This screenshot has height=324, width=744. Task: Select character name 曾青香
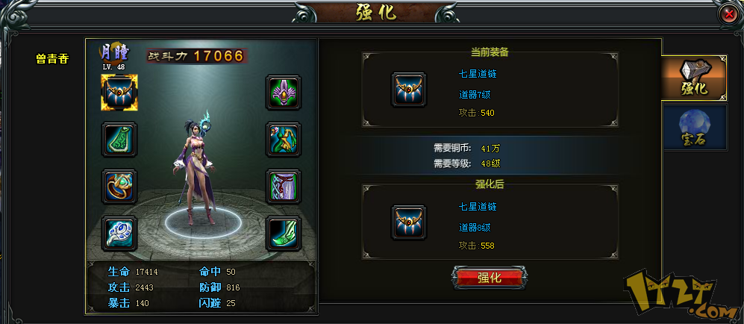(52, 59)
